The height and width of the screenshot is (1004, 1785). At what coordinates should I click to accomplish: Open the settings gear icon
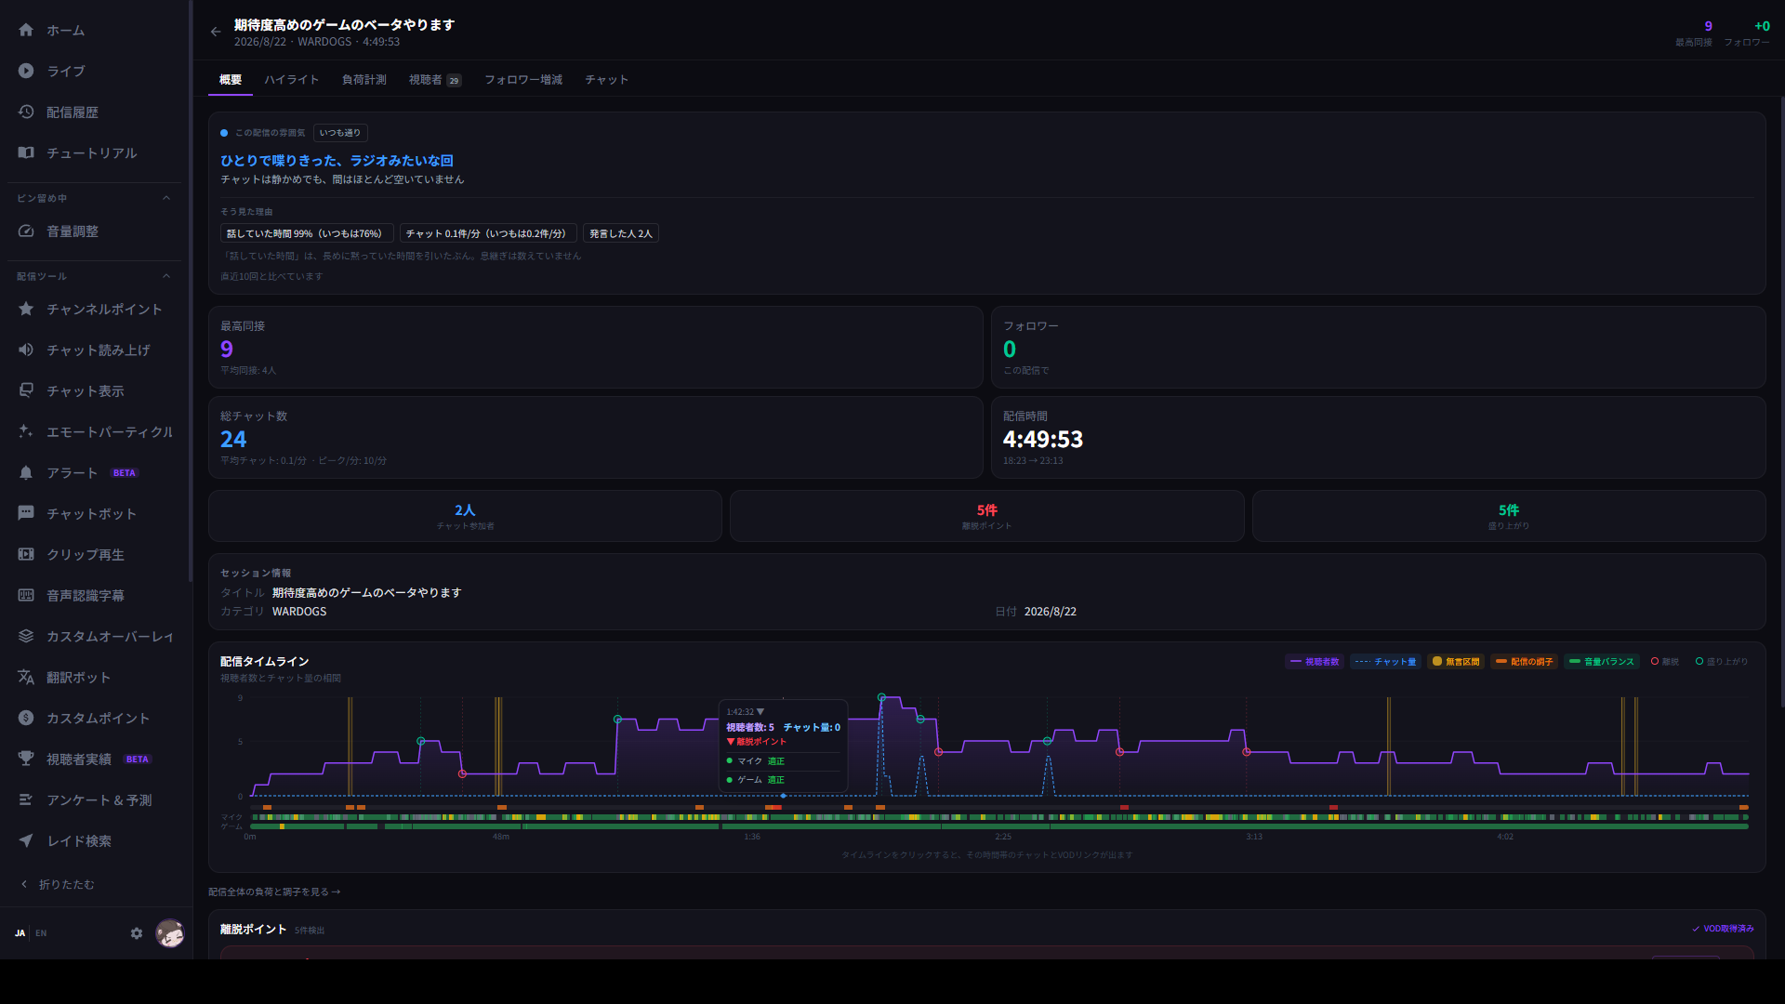tap(137, 933)
